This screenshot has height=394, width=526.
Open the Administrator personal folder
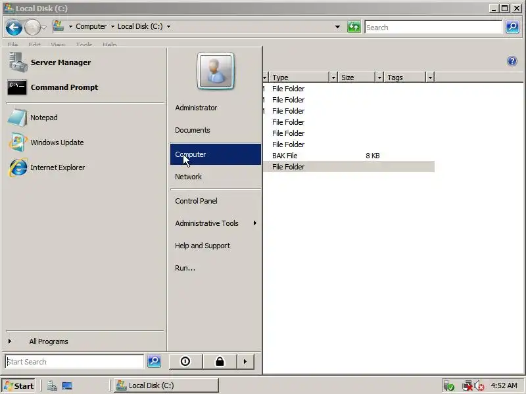tap(196, 108)
